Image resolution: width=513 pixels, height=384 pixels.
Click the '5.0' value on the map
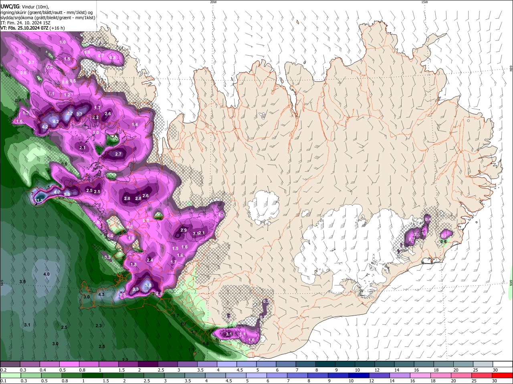coord(67,194)
